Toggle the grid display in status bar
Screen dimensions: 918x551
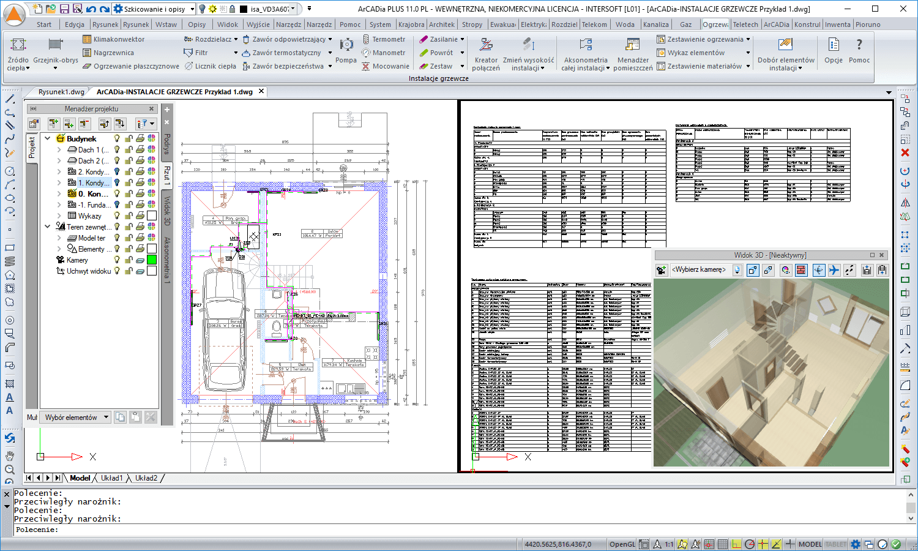(x=723, y=544)
